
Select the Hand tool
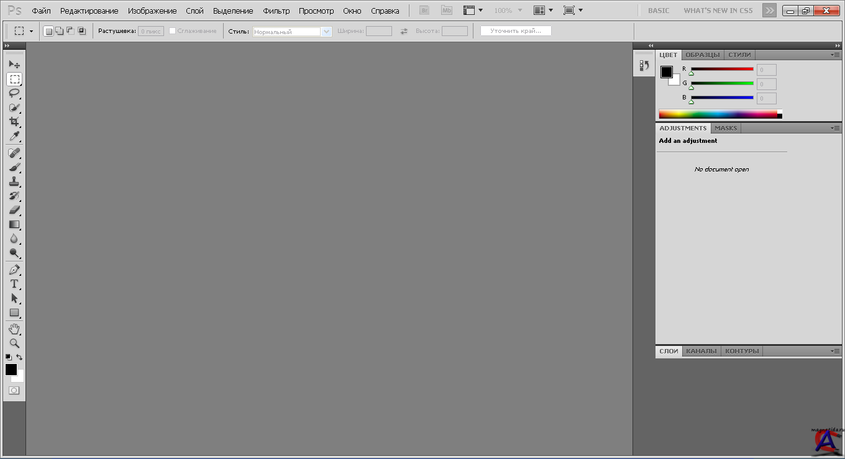(x=14, y=329)
